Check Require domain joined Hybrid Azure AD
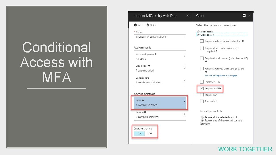 (x=202, y=58)
